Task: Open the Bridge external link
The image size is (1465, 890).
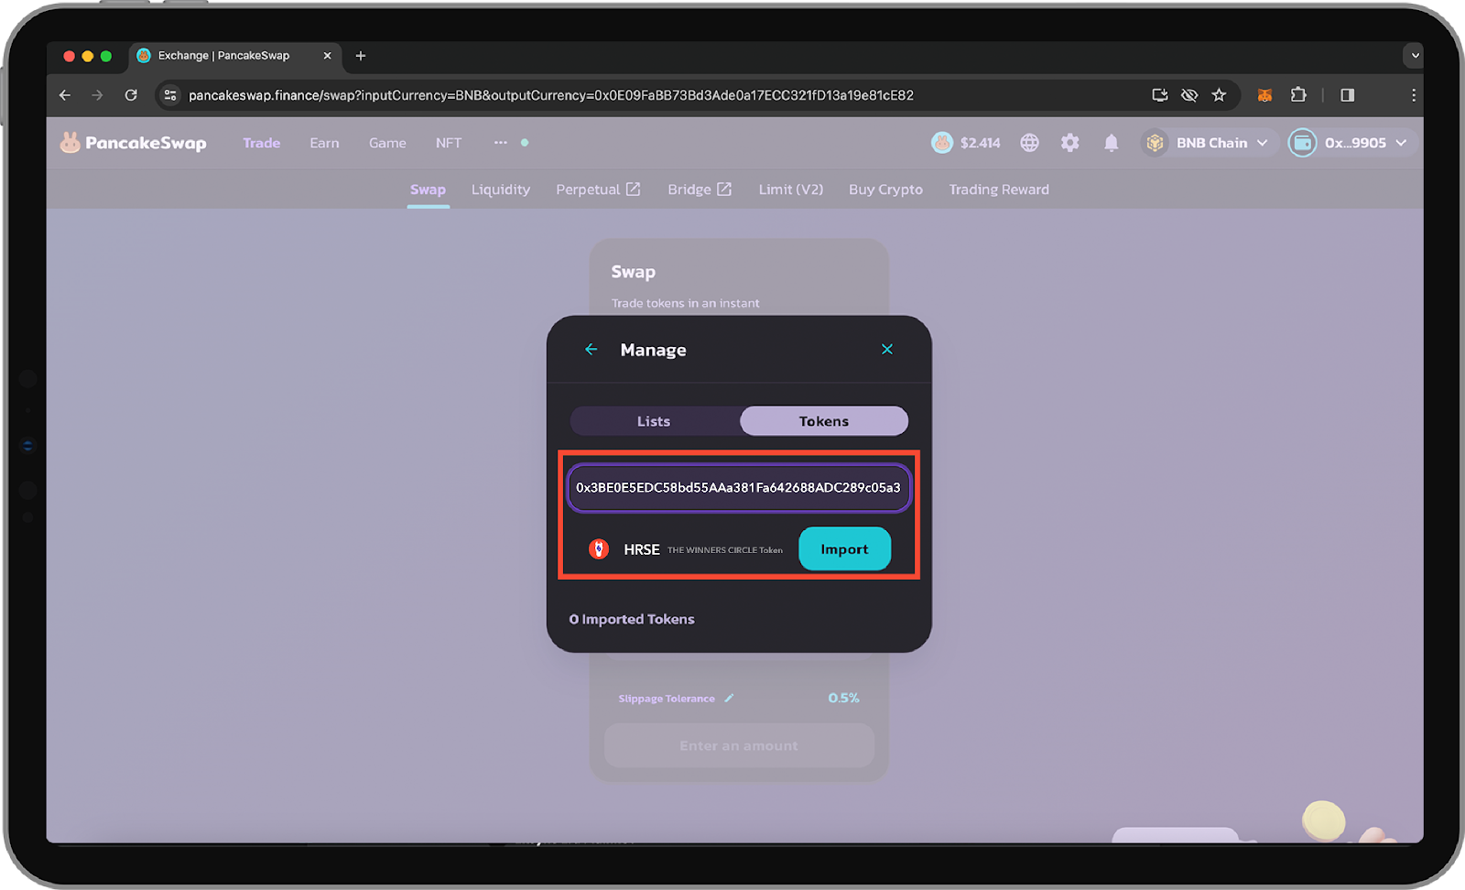Action: click(700, 190)
